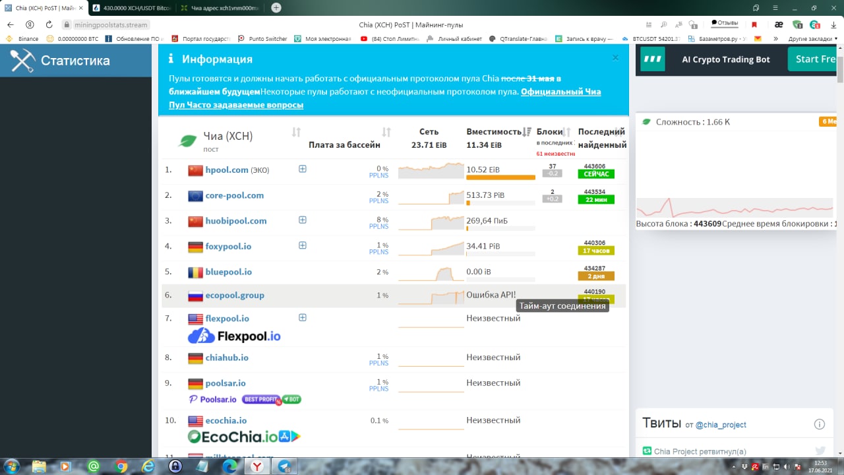The image size is (844, 475).
Task: Sort by Вместимость column arrows
Action: [x=527, y=132]
